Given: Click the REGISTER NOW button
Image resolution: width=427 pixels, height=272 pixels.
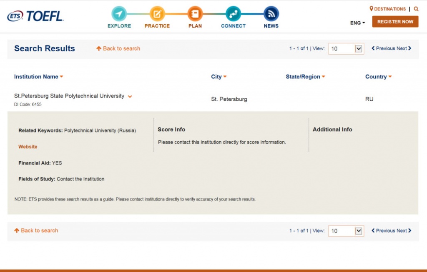Looking at the screenshot, I should [x=395, y=22].
